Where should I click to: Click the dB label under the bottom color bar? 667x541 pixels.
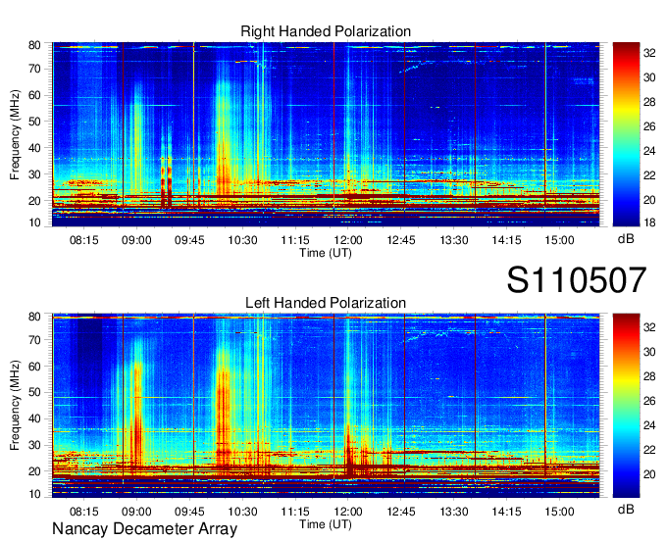coord(626,509)
